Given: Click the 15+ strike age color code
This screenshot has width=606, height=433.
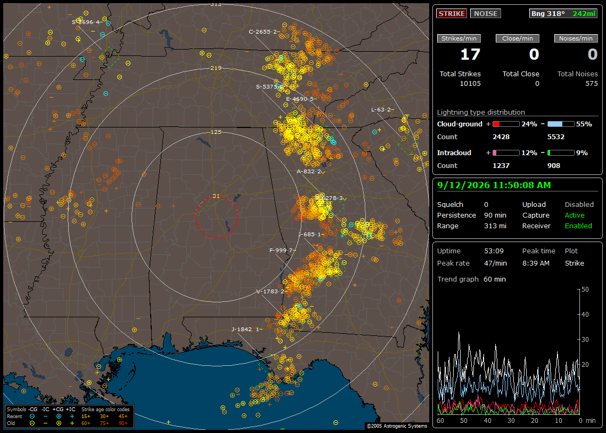Looking at the screenshot, I should (x=86, y=416).
